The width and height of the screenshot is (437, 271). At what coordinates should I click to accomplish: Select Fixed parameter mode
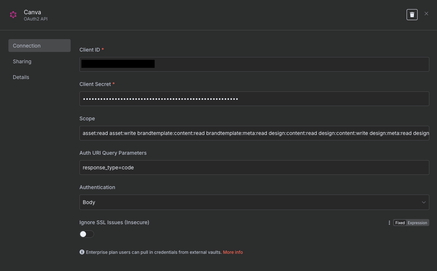400,223
